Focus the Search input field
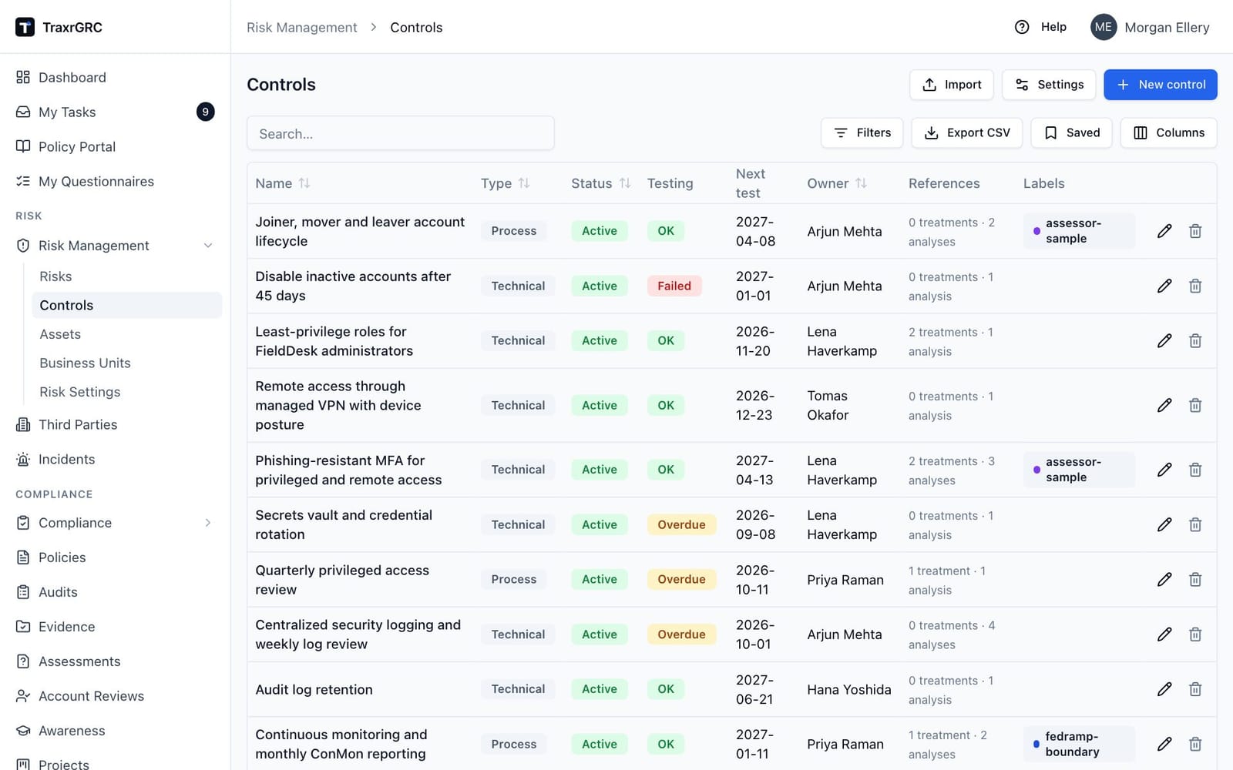 [401, 133]
